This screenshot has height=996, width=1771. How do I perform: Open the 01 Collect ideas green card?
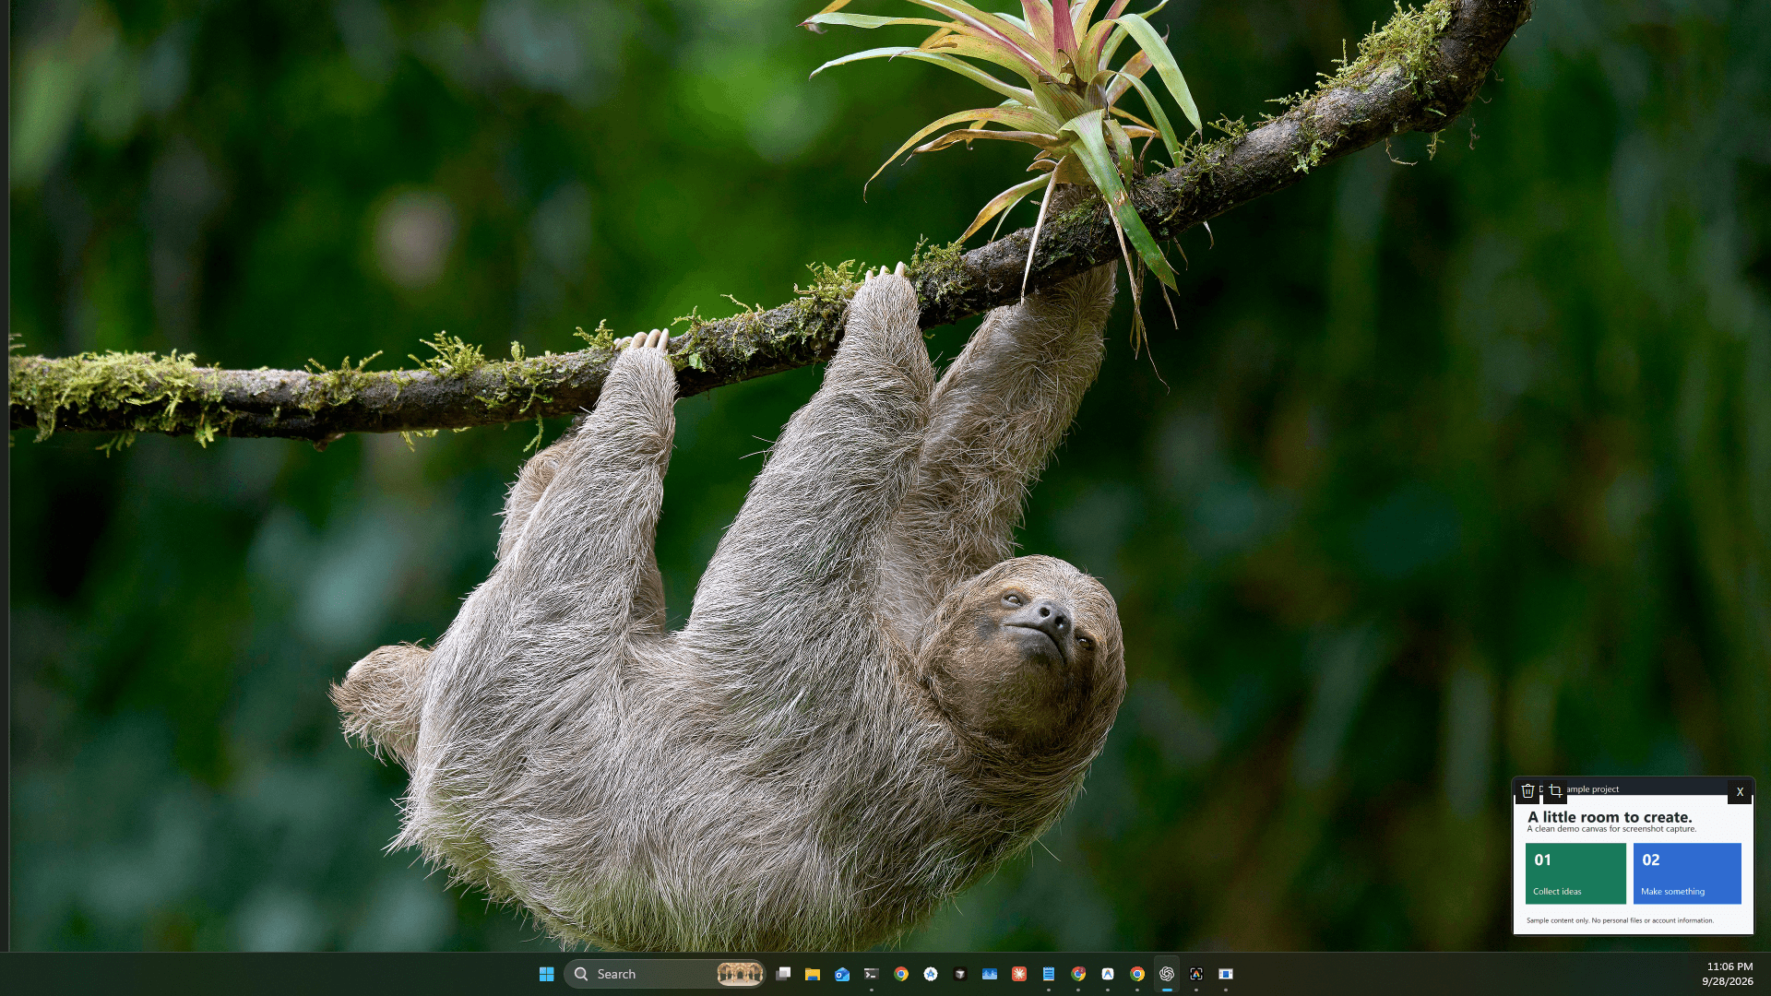point(1575,873)
